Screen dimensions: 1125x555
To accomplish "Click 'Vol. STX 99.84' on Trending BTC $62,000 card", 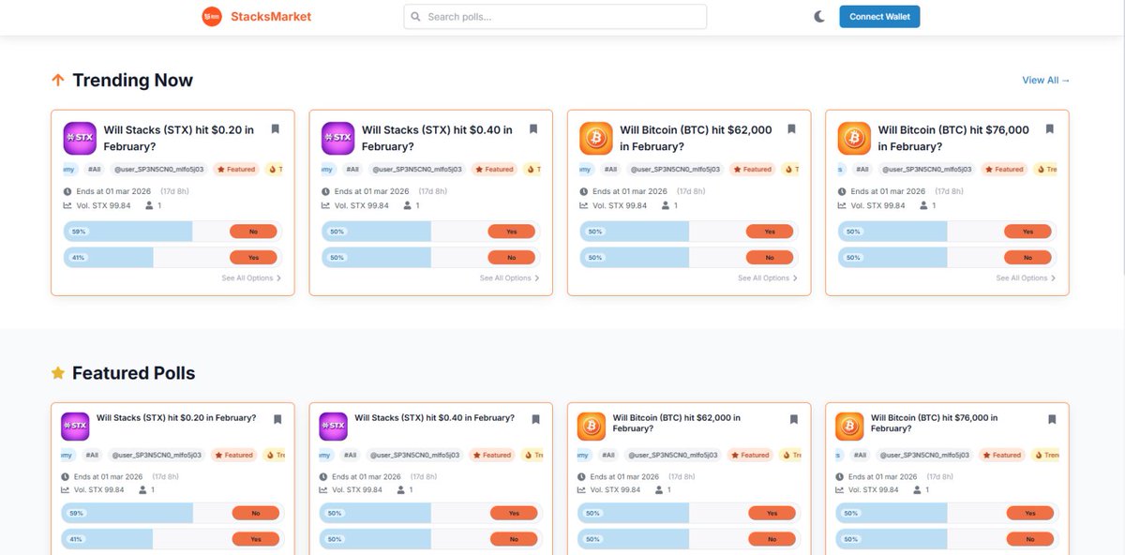I will pos(620,205).
